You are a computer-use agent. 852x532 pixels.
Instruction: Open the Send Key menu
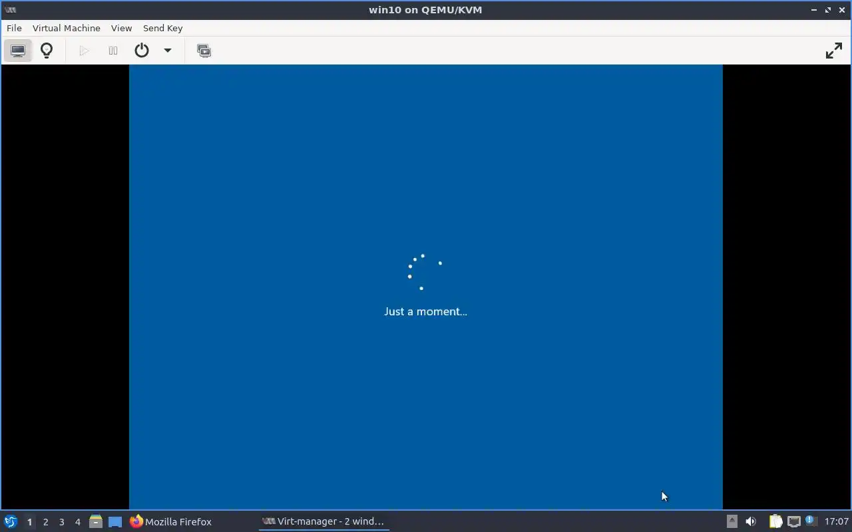point(162,28)
